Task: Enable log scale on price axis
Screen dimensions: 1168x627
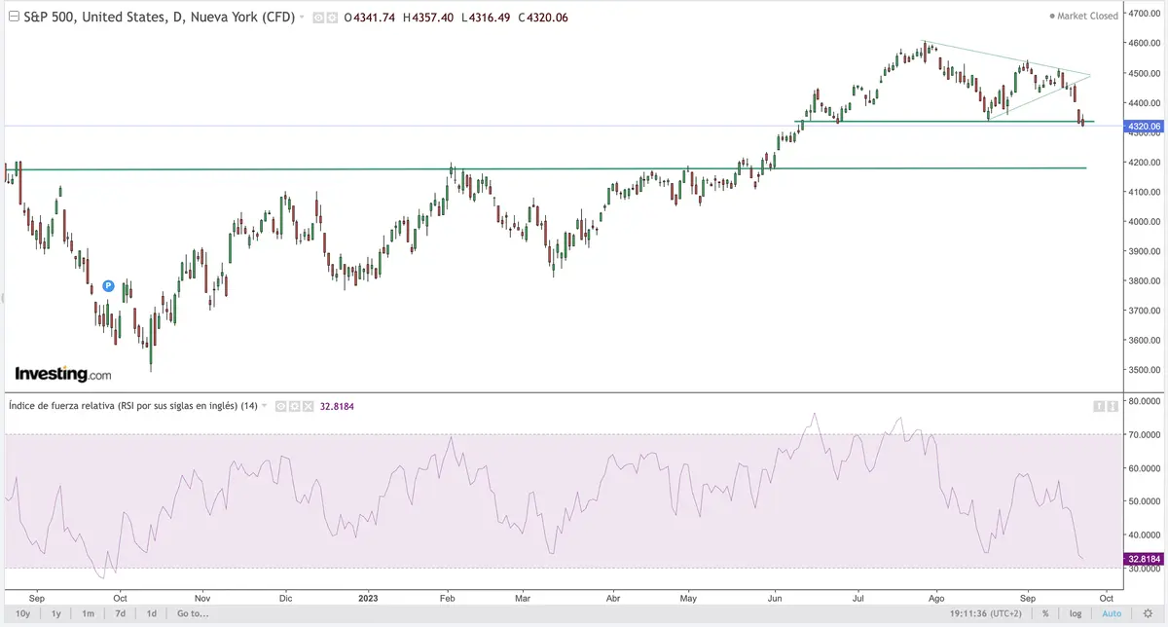Action: tap(1075, 613)
